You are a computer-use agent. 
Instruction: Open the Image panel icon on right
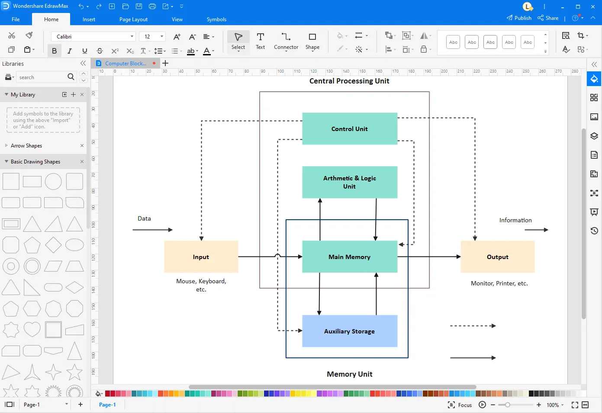(x=594, y=117)
